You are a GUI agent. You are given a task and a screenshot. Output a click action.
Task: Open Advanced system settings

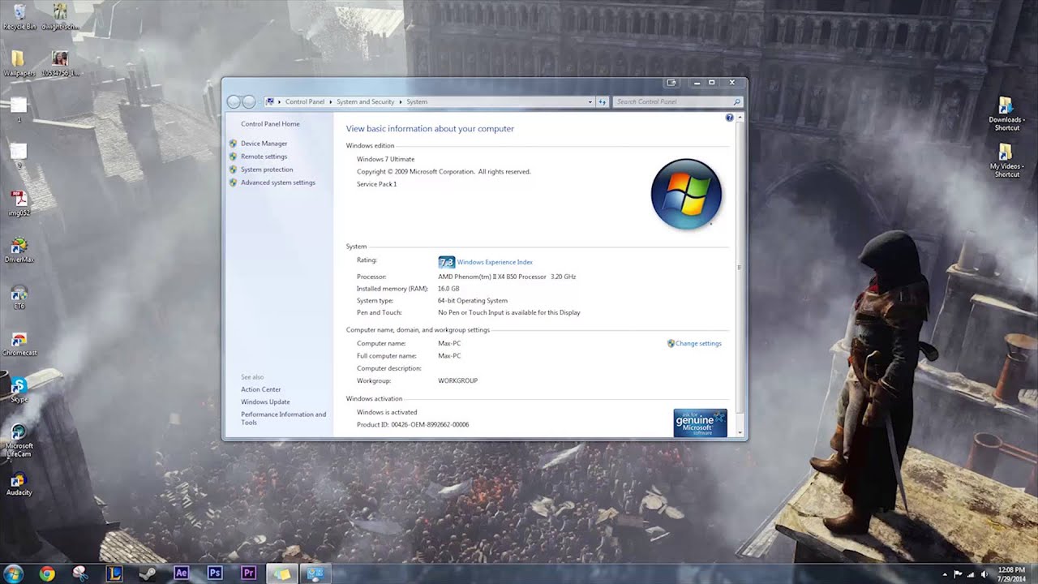coord(277,182)
